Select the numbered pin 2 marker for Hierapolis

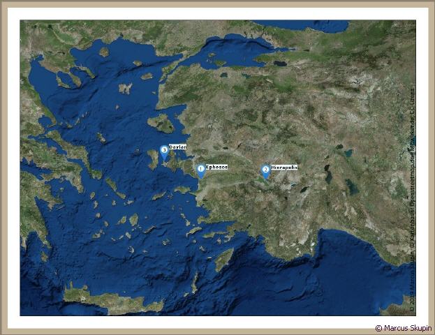[265, 170]
